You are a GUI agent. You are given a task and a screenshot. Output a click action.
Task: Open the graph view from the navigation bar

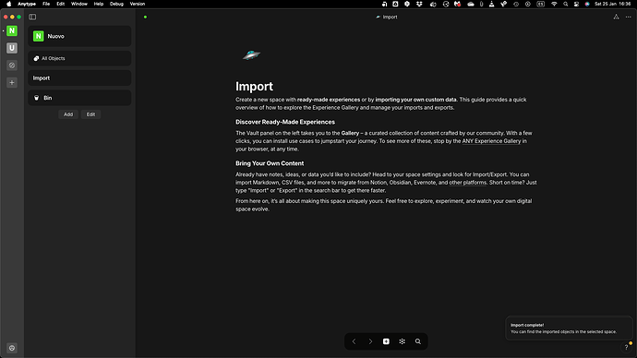click(x=402, y=341)
